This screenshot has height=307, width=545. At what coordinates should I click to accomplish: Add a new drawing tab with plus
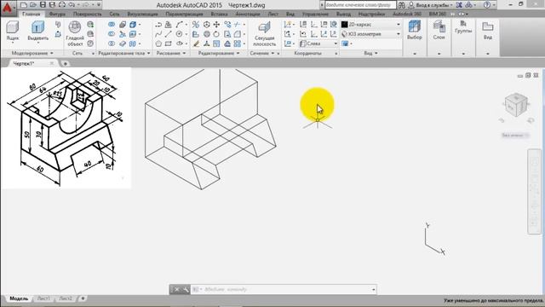click(x=65, y=64)
